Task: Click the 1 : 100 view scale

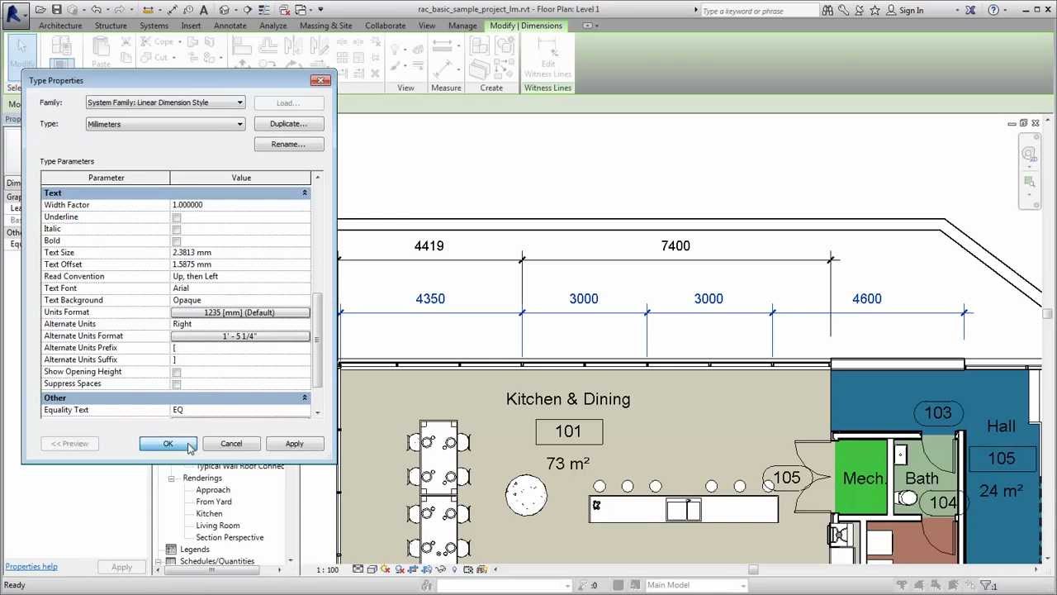Action: [x=328, y=569]
